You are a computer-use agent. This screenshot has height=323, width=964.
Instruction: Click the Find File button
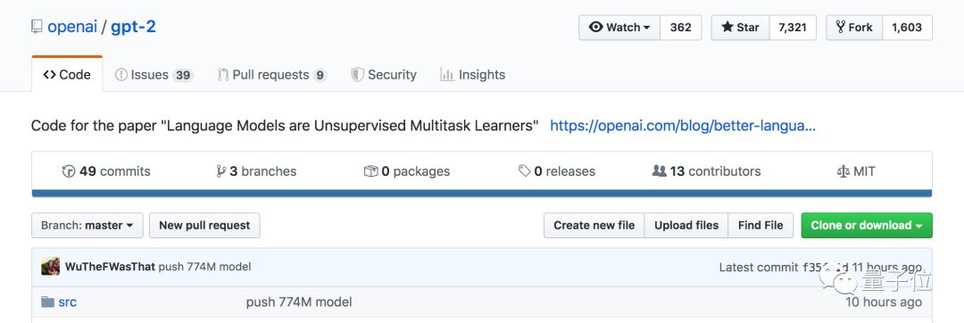tap(760, 226)
